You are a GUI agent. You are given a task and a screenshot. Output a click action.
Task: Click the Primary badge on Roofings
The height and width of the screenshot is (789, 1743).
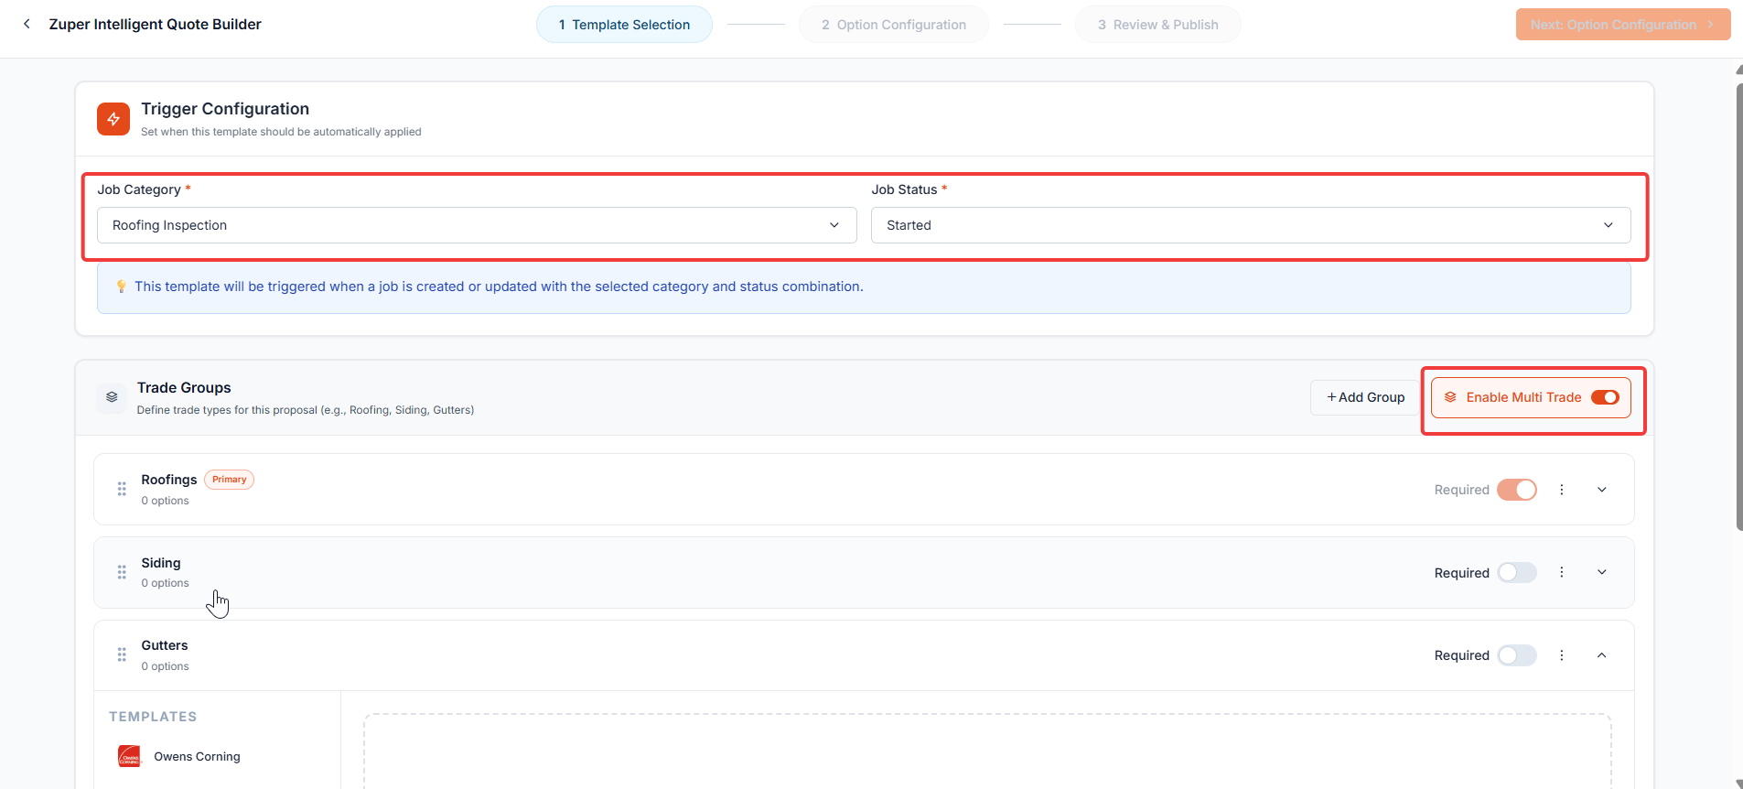(x=230, y=480)
